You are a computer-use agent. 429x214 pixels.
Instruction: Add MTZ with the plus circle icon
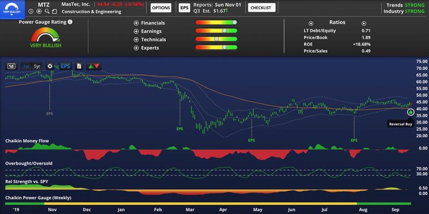click(x=39, y=12)
